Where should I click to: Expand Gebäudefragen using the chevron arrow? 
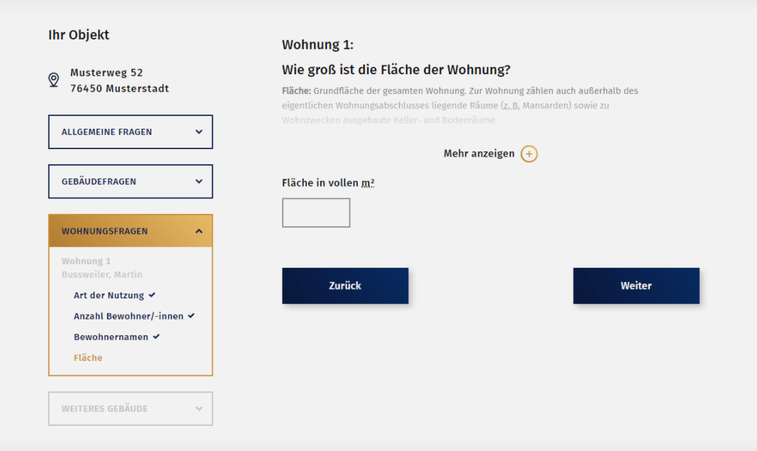point(199,181)
